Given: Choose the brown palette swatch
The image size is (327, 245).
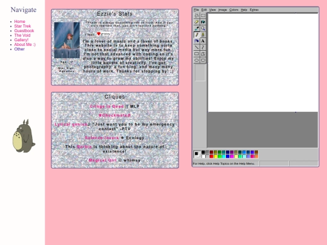Looking at the screenshot, I should [256, 152].
